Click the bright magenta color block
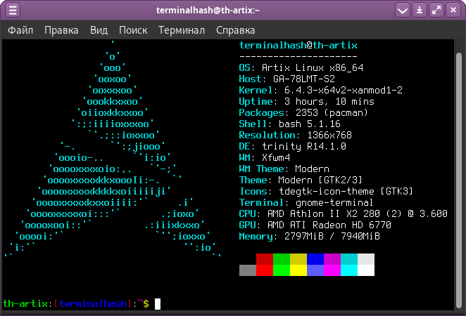The height and width of the screenshot is (316, 466). (332, 270)
